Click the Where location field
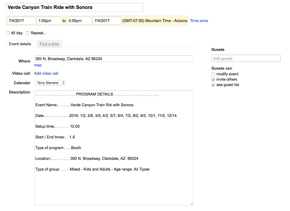The width and height of the screenshot is (290, 211). click(113, 59)
